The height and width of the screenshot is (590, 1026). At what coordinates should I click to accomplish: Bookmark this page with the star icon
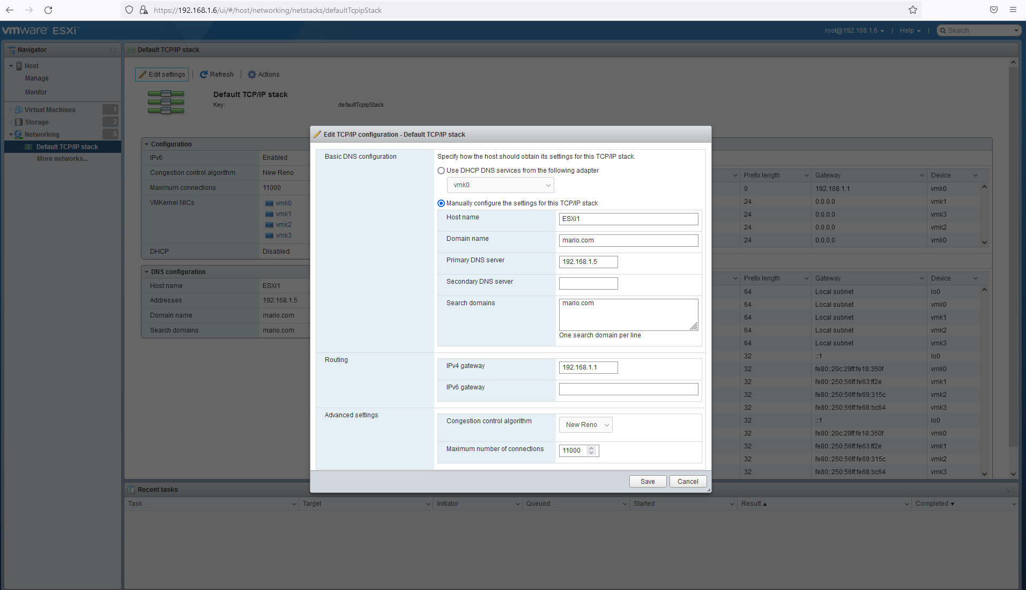click(913, 10)
